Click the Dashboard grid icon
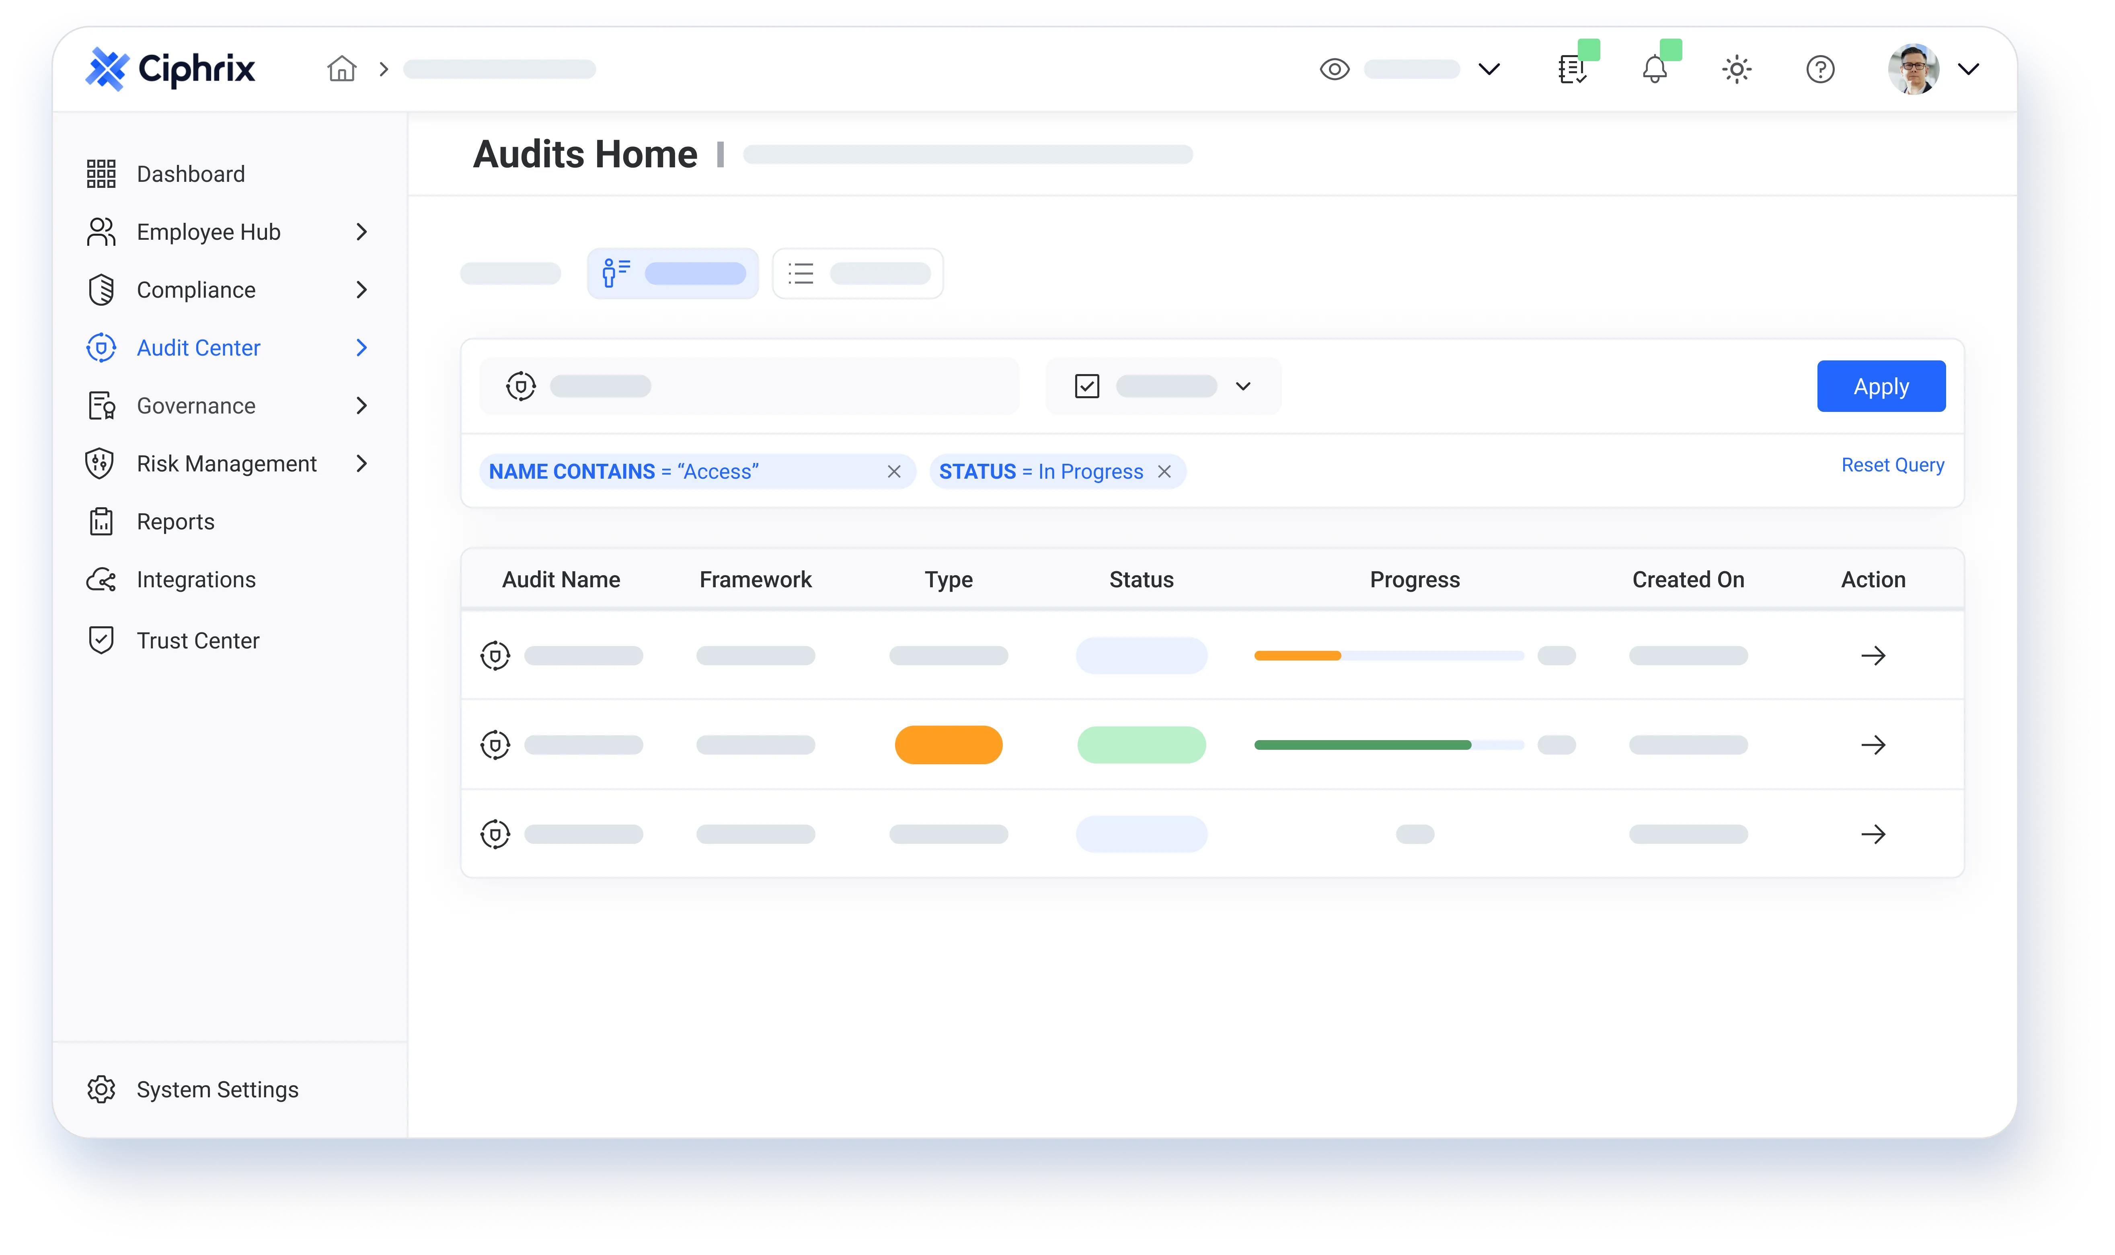 point(101,174)
